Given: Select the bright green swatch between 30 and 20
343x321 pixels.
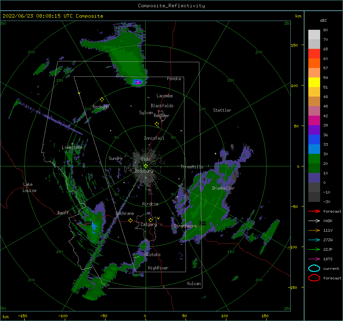Looking at the screenshot, I should pos(314,159).
